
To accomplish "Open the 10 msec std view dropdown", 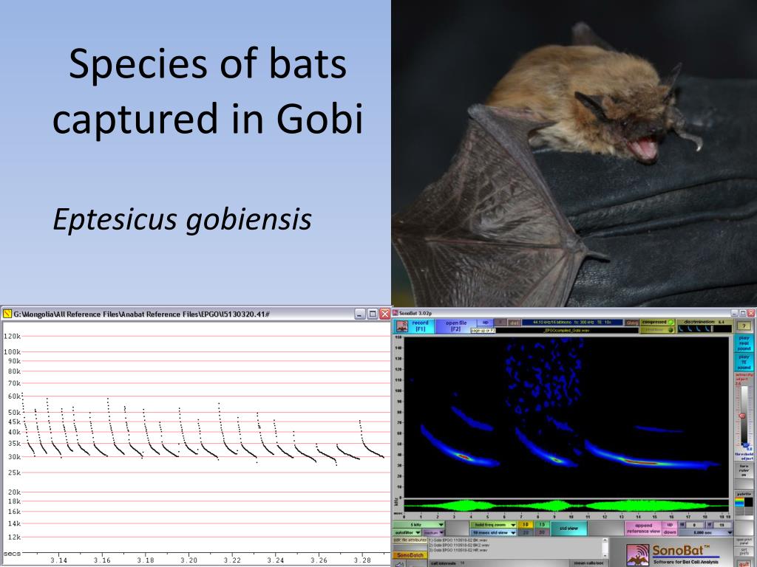I will 493,532.
